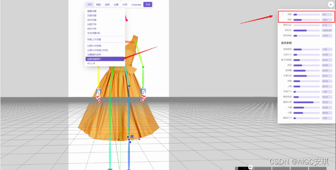Select the green elbow joint on right arm

[x=143, y=67]
